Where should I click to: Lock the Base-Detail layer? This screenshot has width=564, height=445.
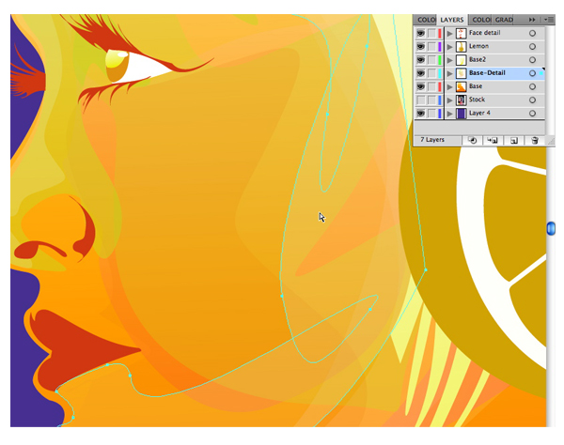[431, 73]
